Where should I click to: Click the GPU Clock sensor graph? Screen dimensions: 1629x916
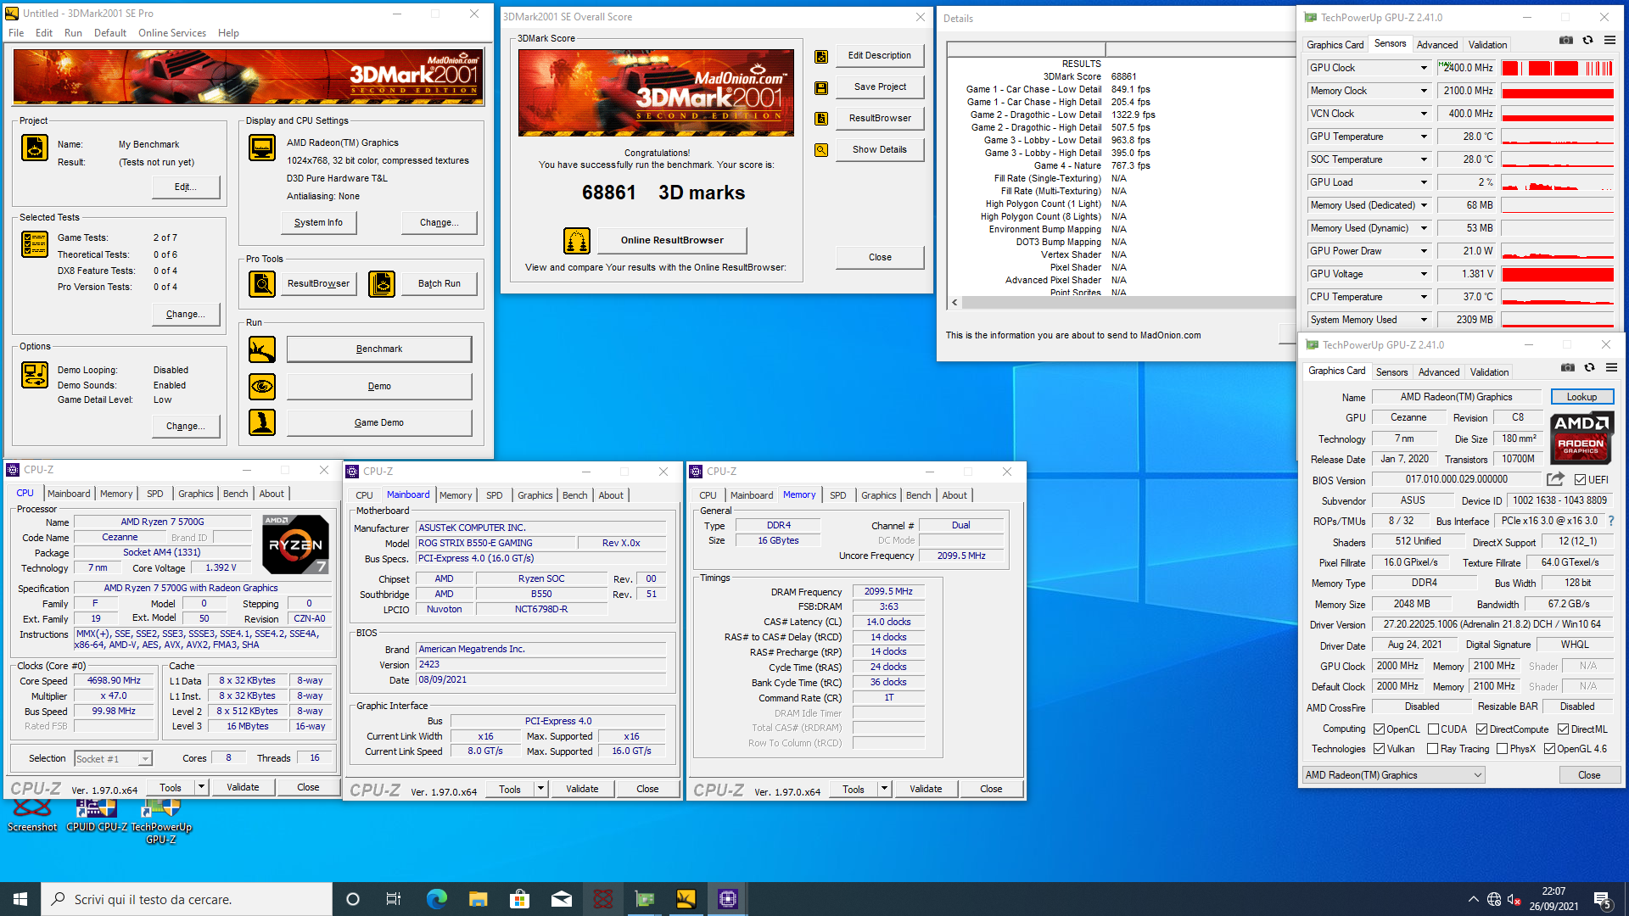click(x=1558, y=68)
